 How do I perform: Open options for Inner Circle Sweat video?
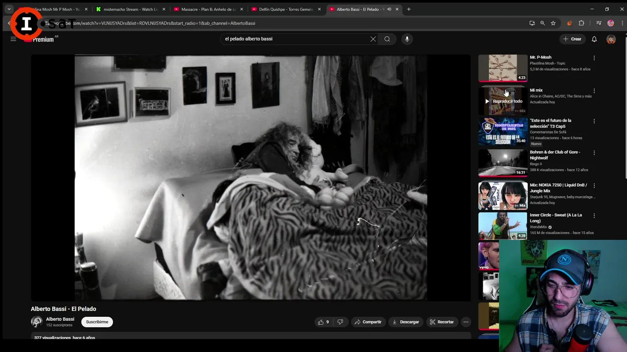point(594,216)
